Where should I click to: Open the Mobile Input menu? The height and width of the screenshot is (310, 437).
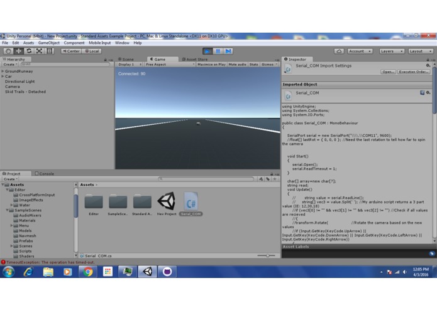99,43
